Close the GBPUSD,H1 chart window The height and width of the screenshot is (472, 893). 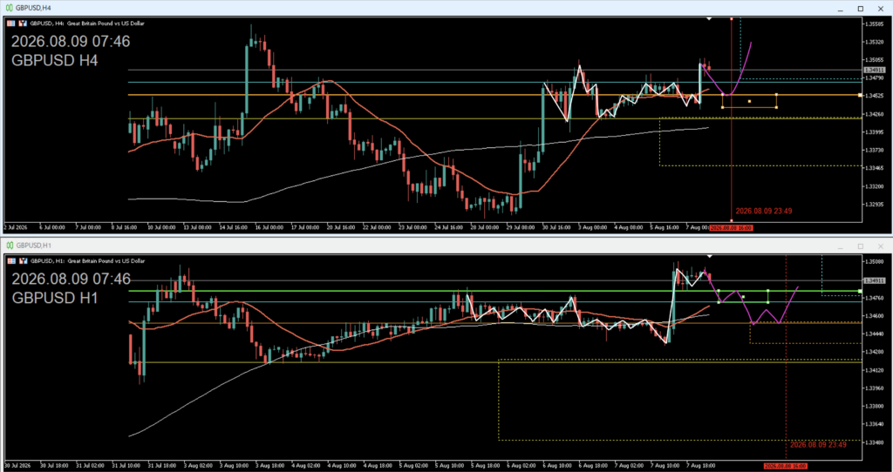(881, 246)
